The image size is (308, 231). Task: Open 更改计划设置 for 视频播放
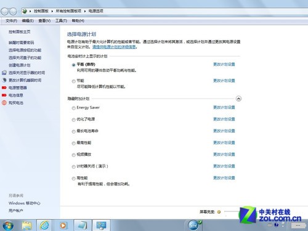point(224,154)
